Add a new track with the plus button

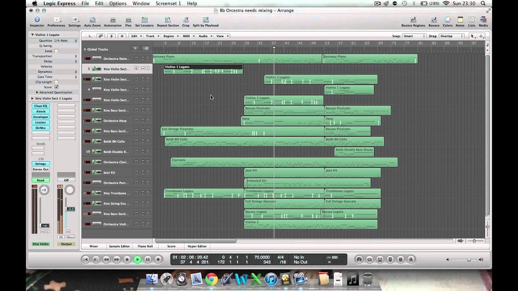[x=136, y=48]
